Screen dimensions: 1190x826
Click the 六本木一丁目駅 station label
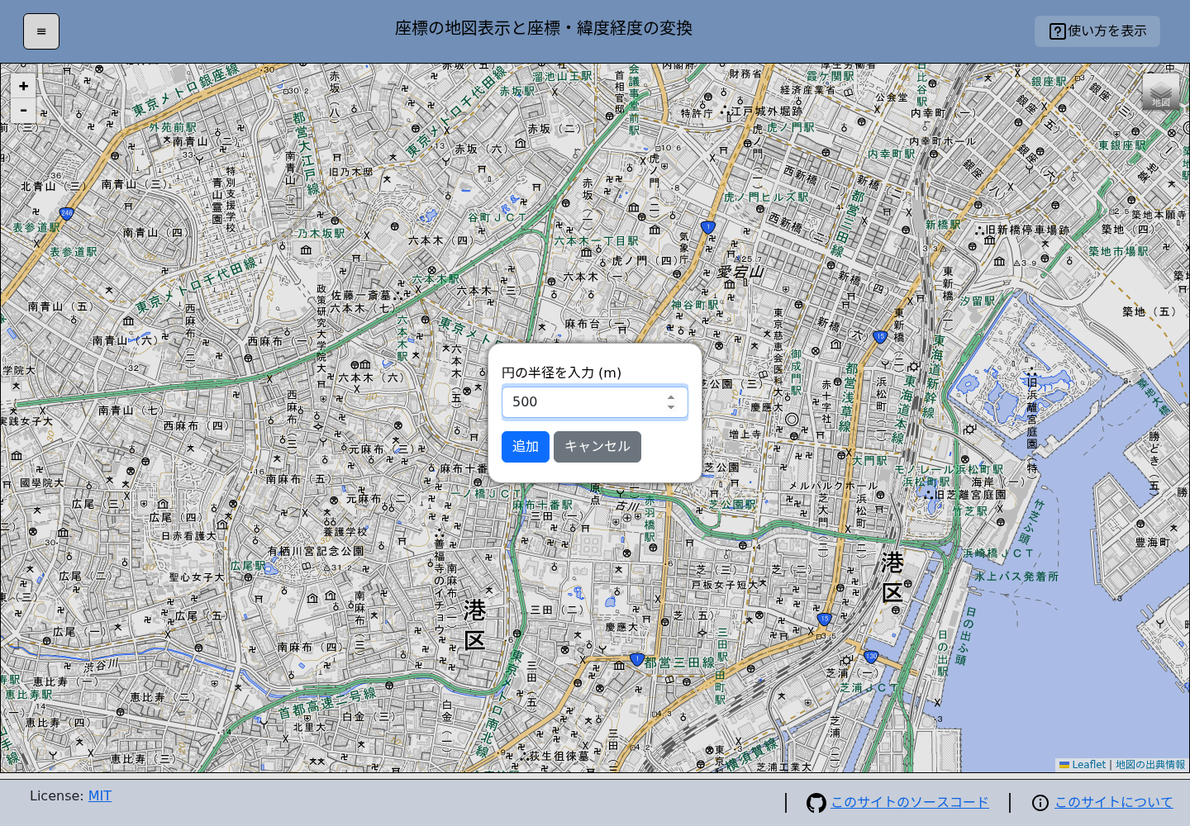[x=597, y=241]
